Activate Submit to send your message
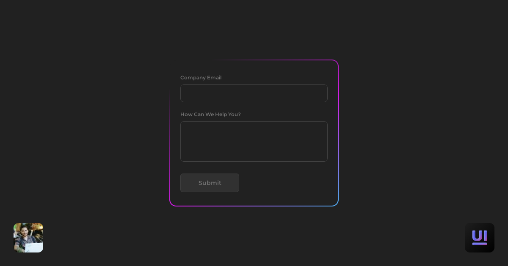Image resolution: width=508 pixels, height=266 pixels. [210, 183]
